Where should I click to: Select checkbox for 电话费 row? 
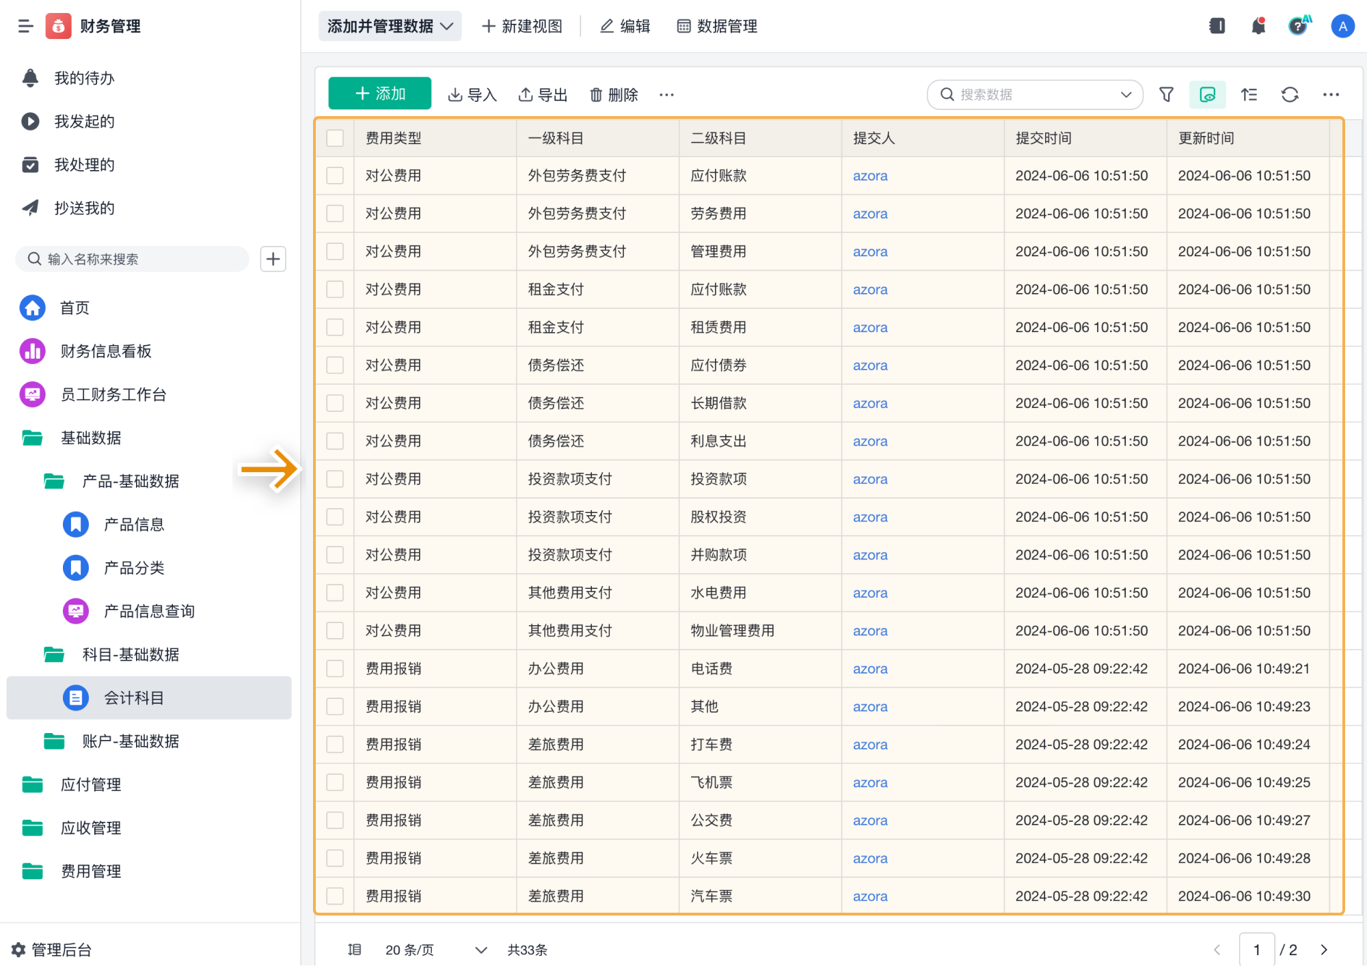pos(335,668)
